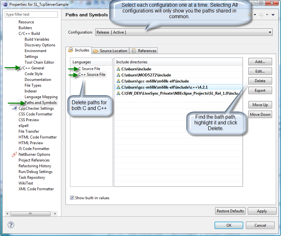281x236 pixels.
Task: Click the CppChecker Settings icon
Action: click(x=14, y=108)
